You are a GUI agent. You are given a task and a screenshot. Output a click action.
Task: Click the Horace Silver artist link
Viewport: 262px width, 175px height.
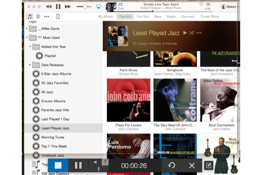pyautogui.click(x=128, y=74)
